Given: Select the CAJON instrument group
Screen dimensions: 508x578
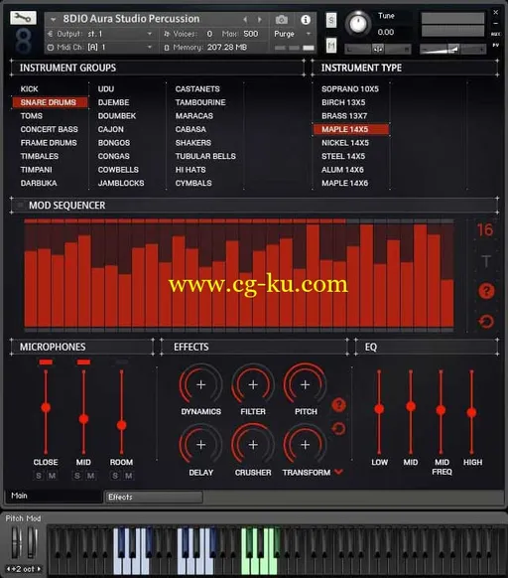Looking at the screenshot, I should coord(111,129).
